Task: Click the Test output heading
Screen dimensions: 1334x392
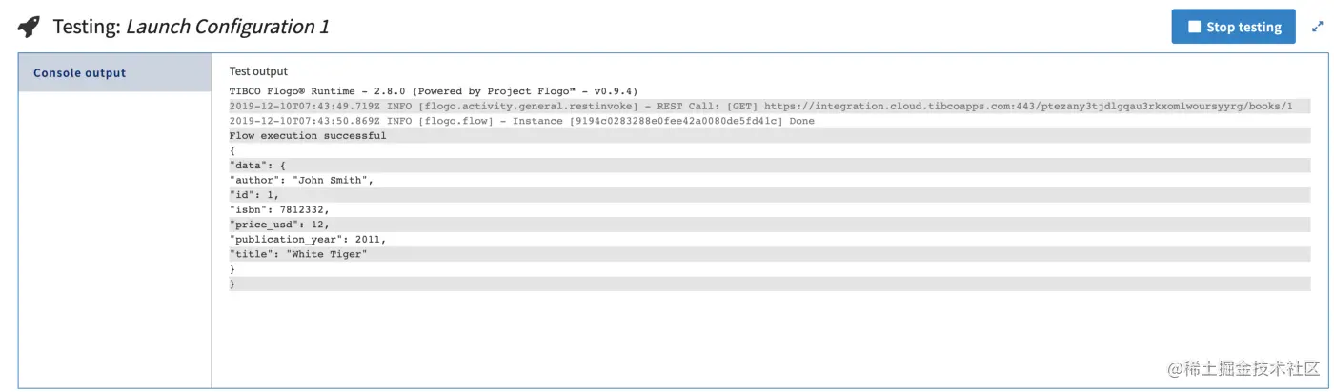Action: tap(258, 71)
